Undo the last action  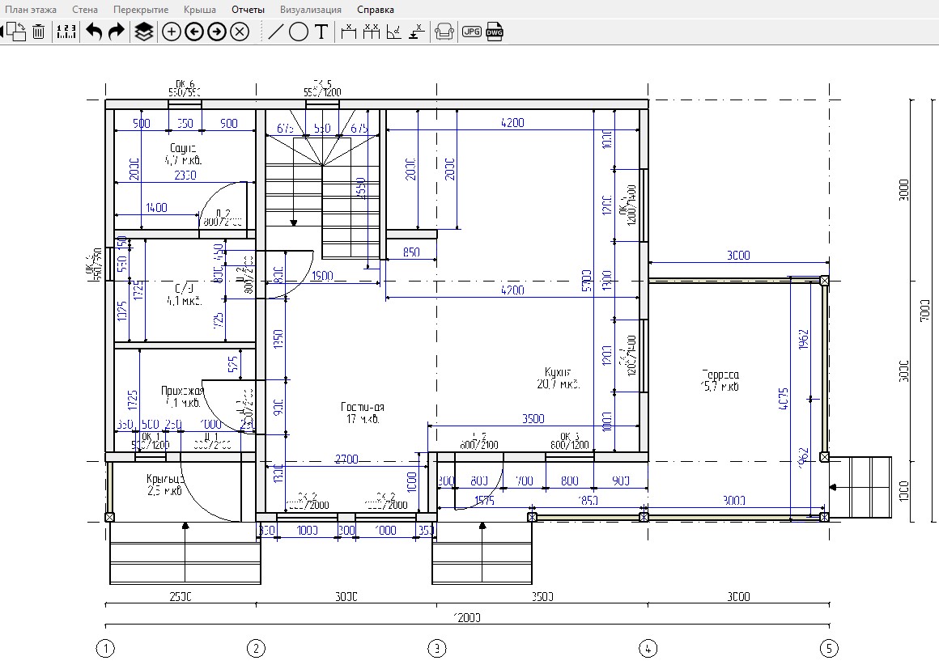point(94,32)
